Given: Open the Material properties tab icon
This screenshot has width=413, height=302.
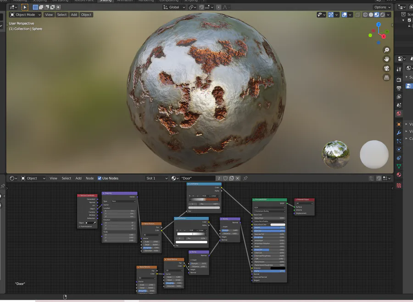Looking at the screenshot, I should 399,175.
